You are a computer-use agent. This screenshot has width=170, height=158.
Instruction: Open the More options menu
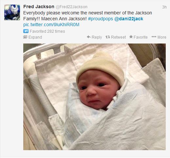159,37
